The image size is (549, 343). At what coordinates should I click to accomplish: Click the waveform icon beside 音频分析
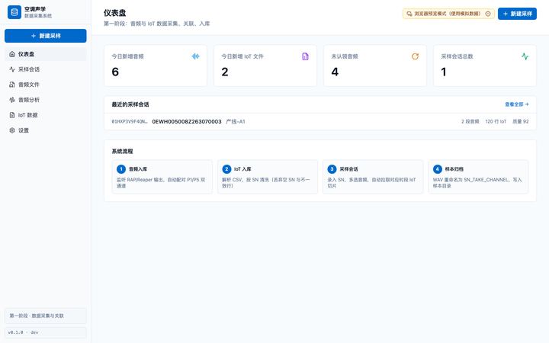coord(12,100)
